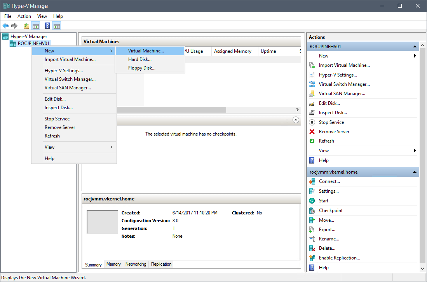
Task: Click the Checkpoint icon in Actions
Action: [x=312, y=211]
